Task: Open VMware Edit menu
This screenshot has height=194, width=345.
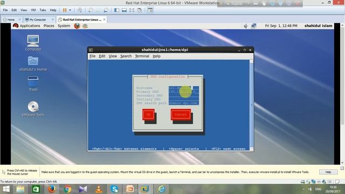Action: coord(14,10)
